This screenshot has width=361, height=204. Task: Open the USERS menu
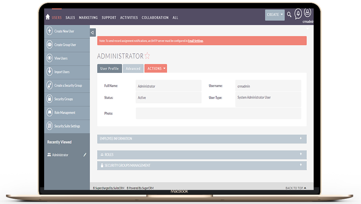pos(57,18)
